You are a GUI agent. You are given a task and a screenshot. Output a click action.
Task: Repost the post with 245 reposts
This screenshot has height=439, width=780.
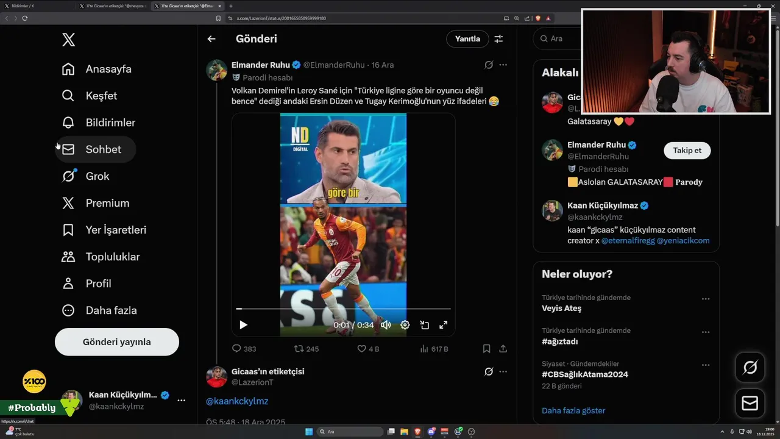[x=307, y=349]
